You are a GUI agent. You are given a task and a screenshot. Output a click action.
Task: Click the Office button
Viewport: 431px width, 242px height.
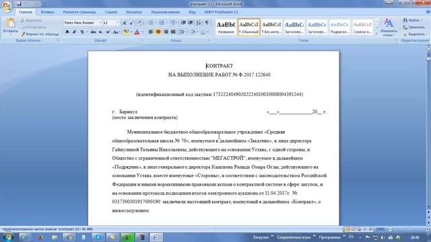point(7,7)
